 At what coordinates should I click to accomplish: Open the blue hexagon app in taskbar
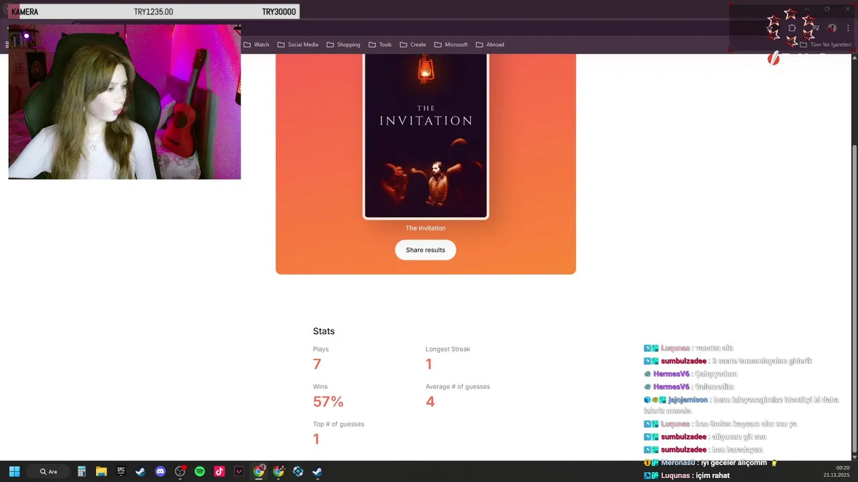click(298, 471)
